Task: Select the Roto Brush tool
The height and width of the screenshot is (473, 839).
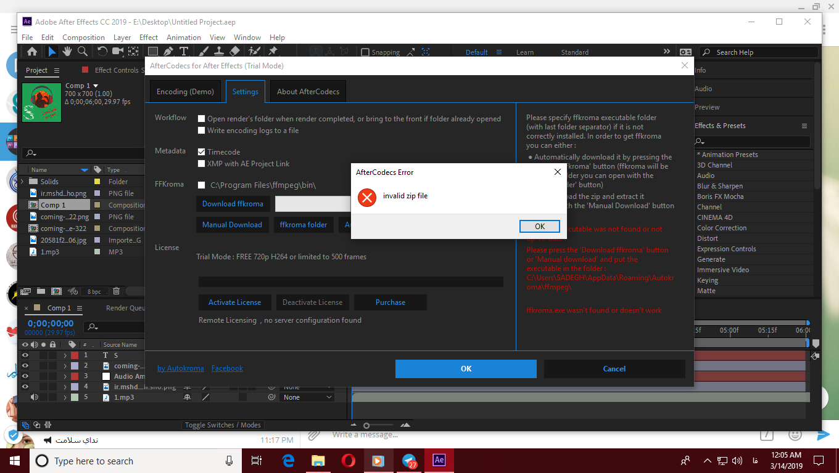Action: (x=255, y=52)
